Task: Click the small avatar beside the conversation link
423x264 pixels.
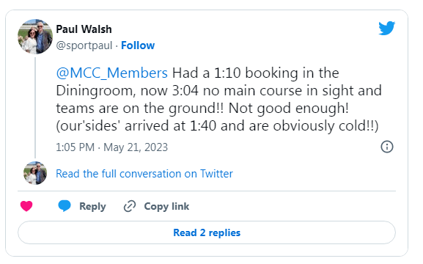Action: coord(35,173)
